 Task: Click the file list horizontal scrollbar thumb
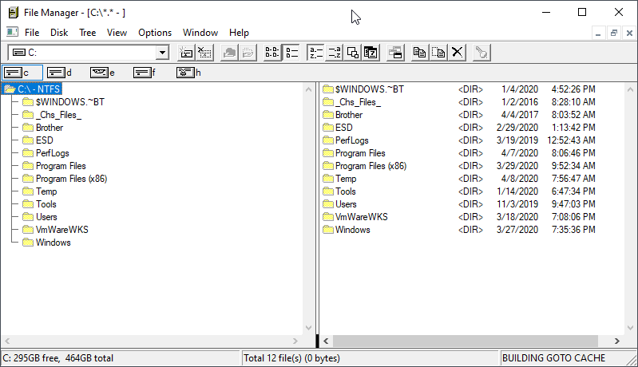[466, 341]
